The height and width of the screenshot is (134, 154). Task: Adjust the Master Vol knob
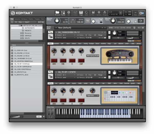[x=57, y=21]
